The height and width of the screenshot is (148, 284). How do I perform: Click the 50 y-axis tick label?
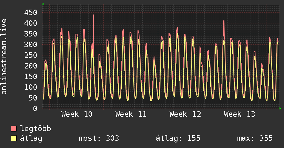click(33, 98)
